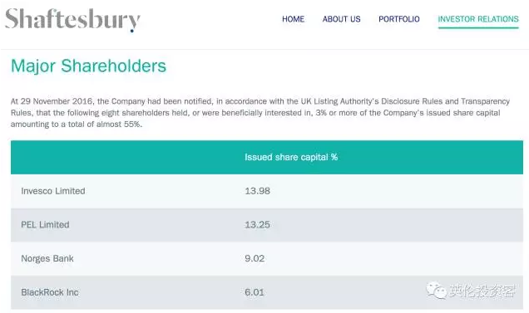This screenshot has width=529, height=313.
Task: Click the 9.02 share capital value
Action: [255, 258]
